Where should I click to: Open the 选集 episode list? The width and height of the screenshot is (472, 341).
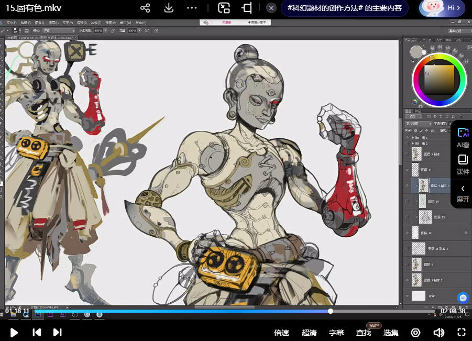point(391,333)
